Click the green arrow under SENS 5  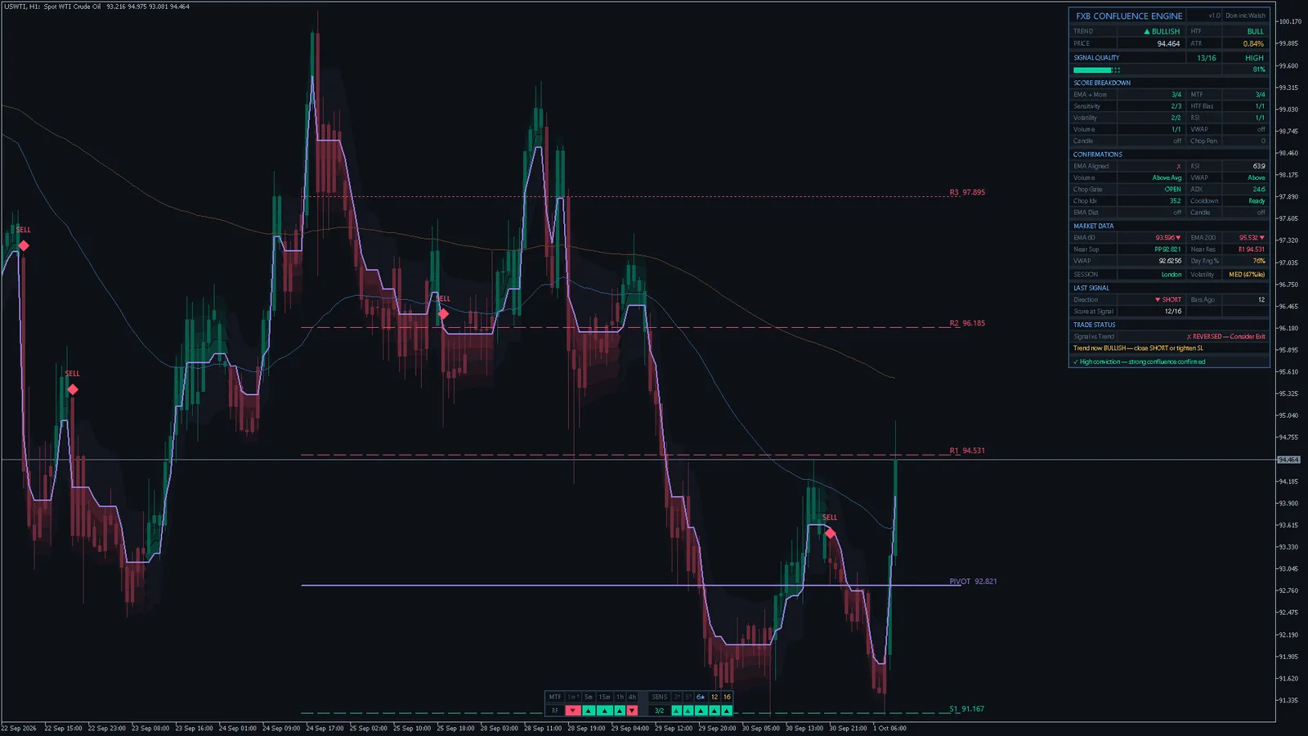tap(688, 711)
